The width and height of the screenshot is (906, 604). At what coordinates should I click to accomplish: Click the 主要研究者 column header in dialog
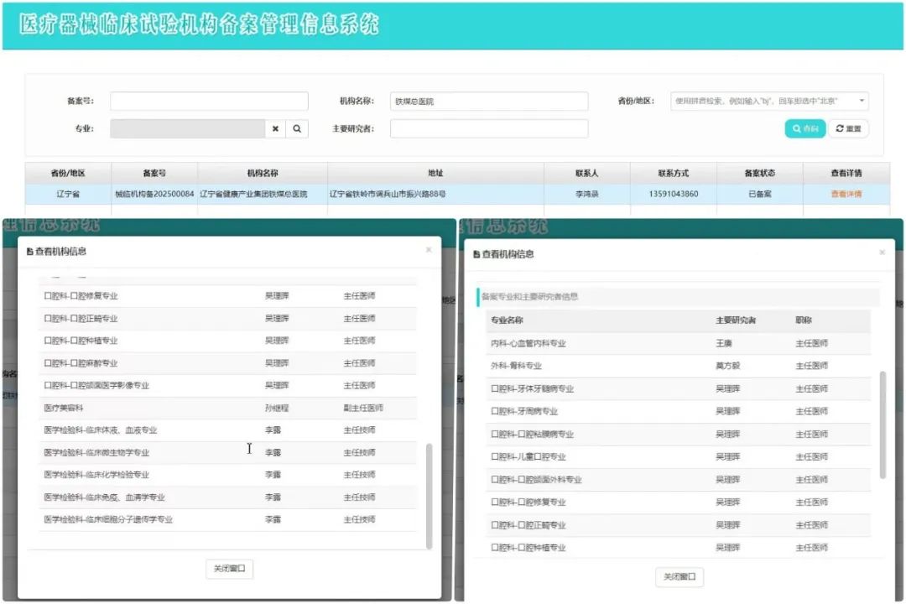(737, 320)
